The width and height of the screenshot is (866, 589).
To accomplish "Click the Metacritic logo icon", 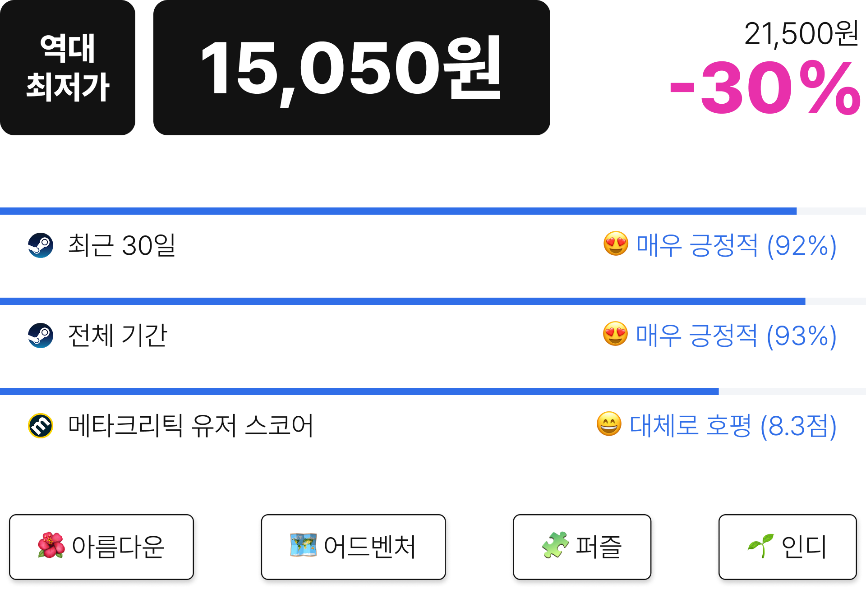I will coord(41,426).
